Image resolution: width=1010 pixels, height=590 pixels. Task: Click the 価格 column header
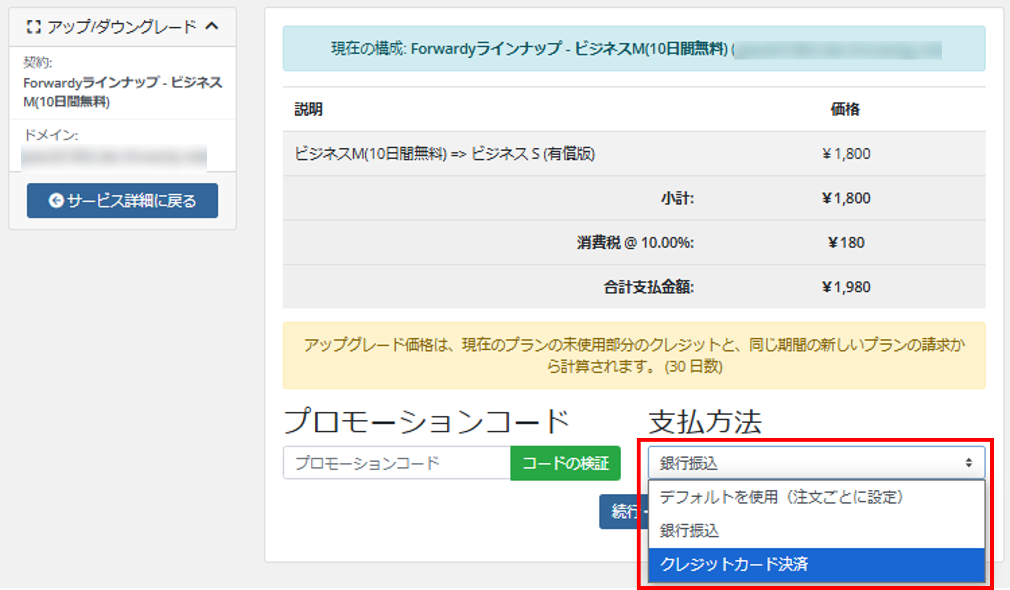point(845,109)
